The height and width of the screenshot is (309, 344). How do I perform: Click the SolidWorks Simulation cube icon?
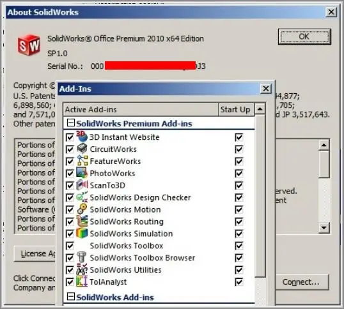click(82, 233)
